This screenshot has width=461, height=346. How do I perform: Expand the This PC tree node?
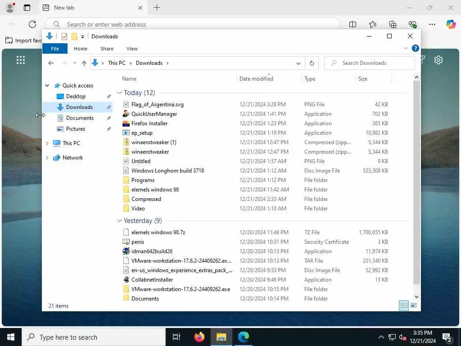pyautogui.click(x=47, y=143)
